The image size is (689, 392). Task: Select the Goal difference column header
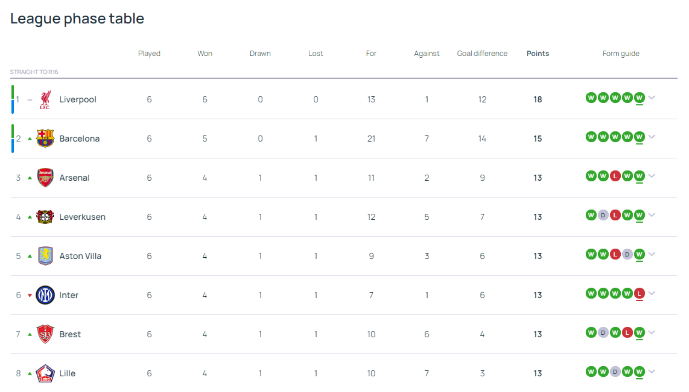coord(482,53)
